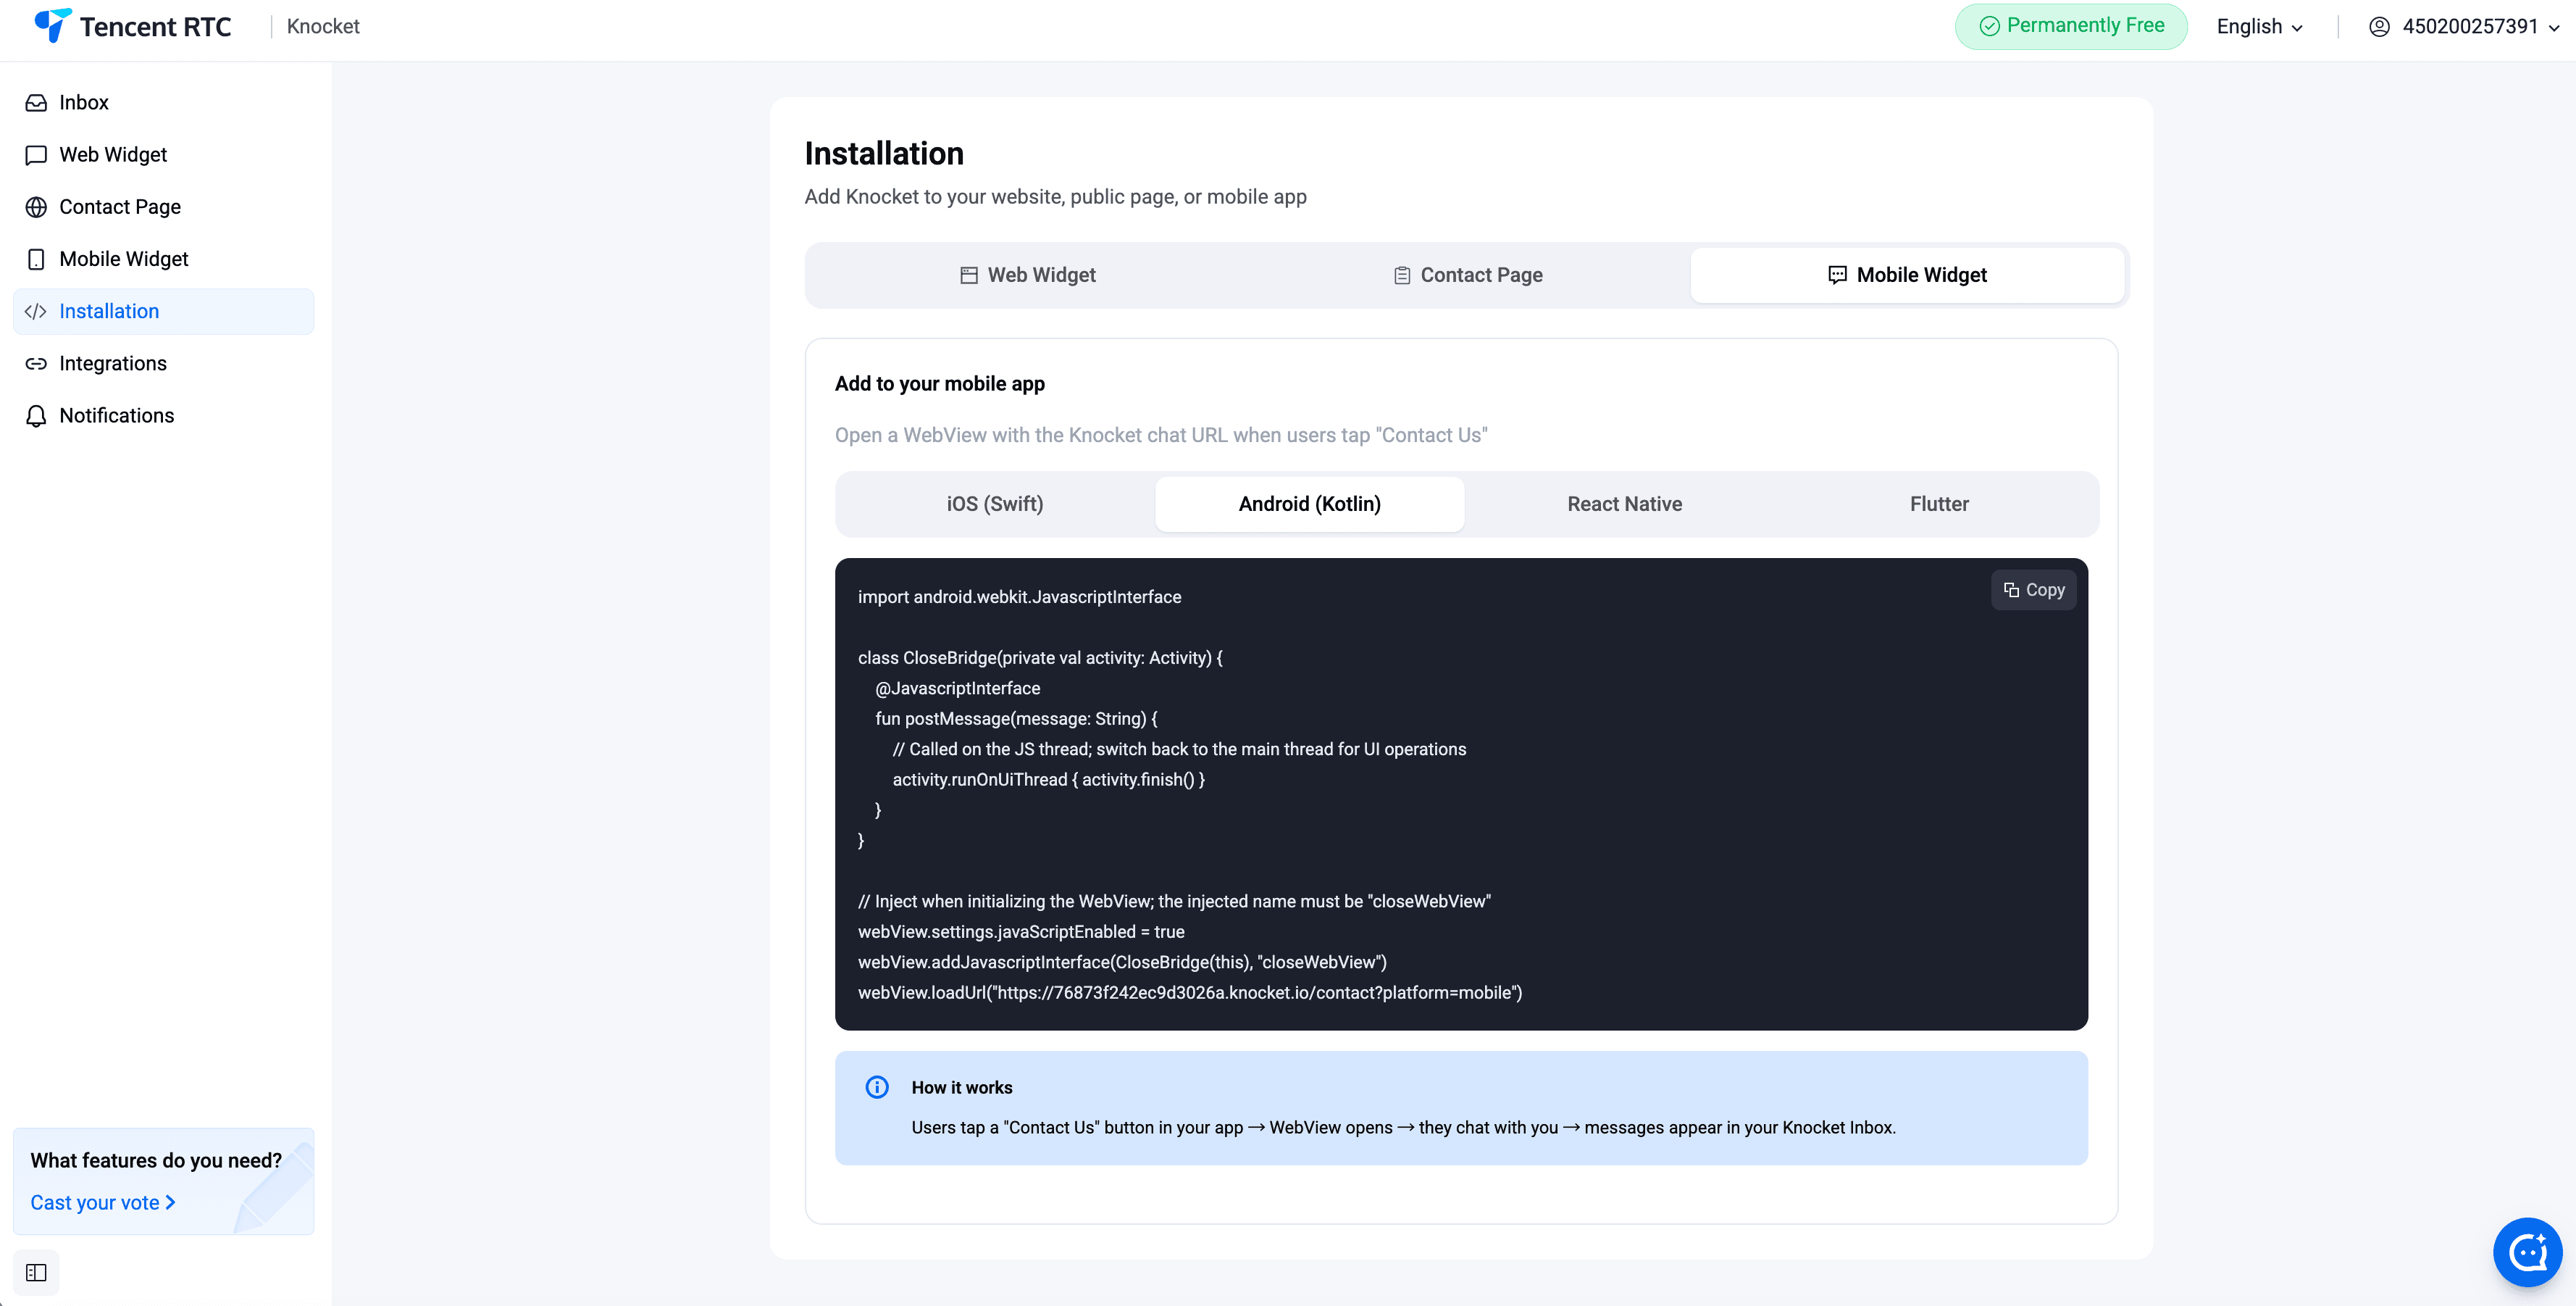Click the webView.loadUrl code line
This screenshot has height=1306, width=2576.
(1190, 991)
